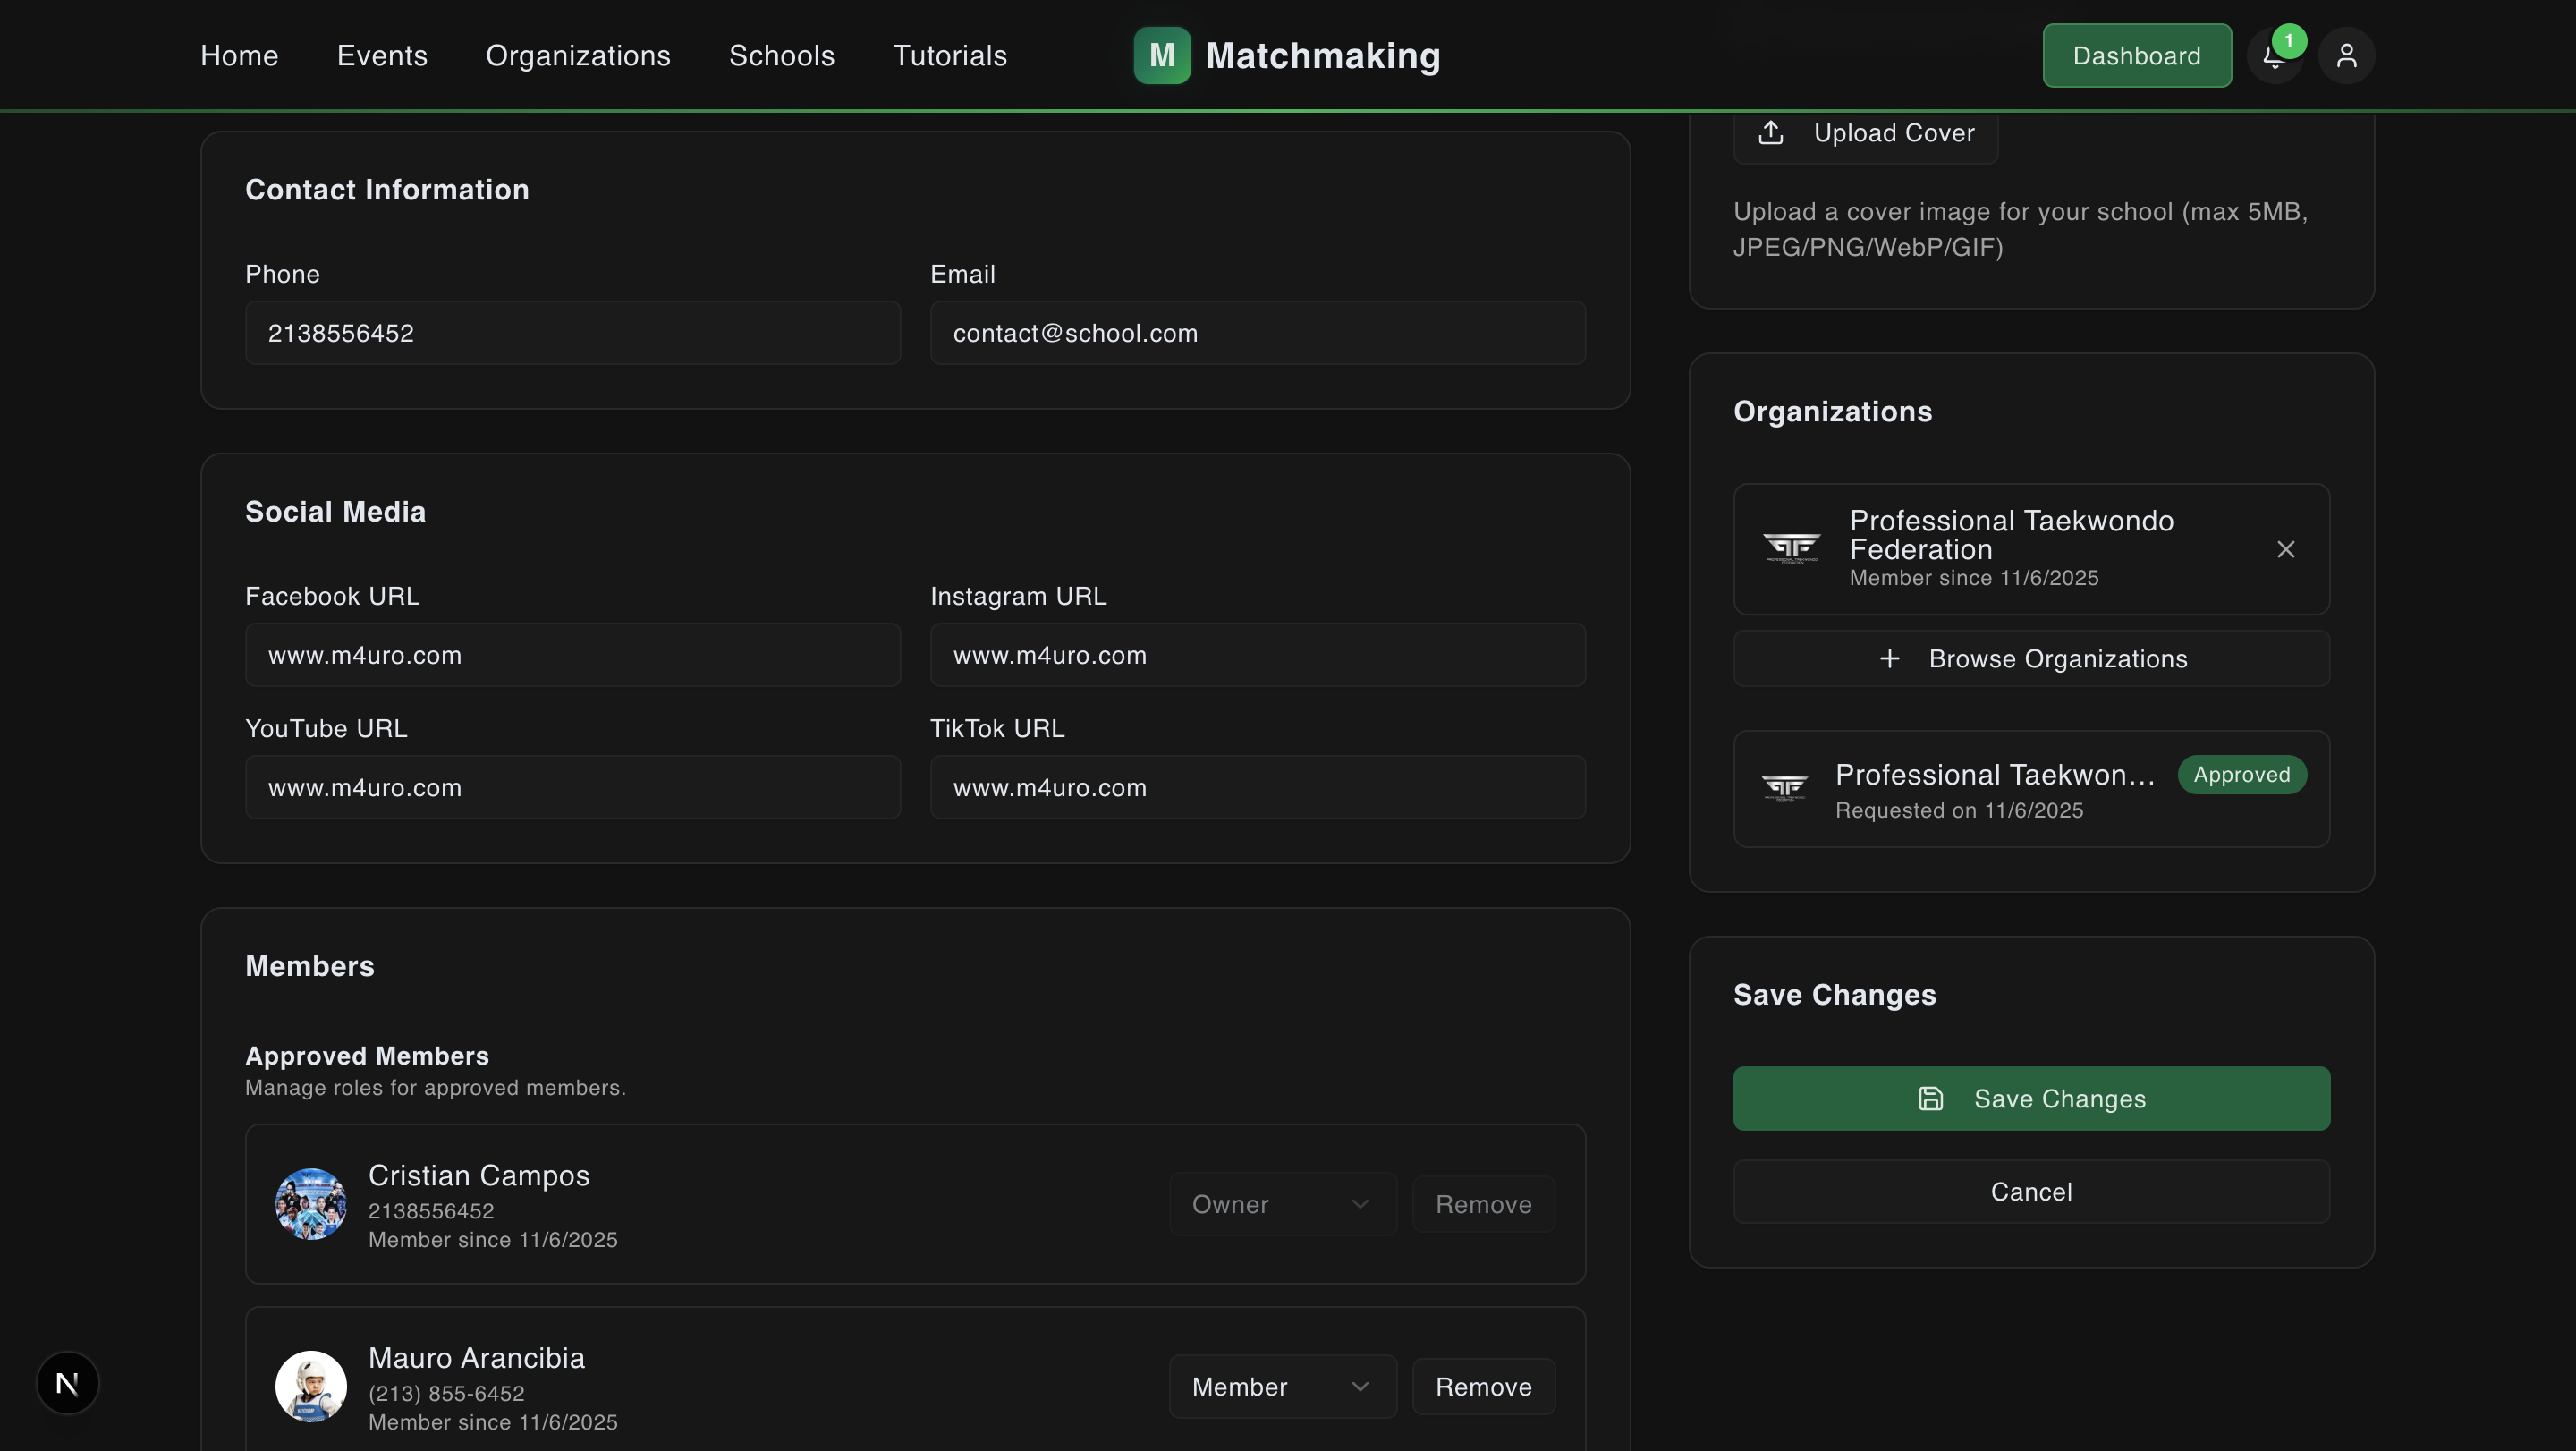Open the user profile icon
Screen dimensions: 2576x1451
[x=2346, y=56]
